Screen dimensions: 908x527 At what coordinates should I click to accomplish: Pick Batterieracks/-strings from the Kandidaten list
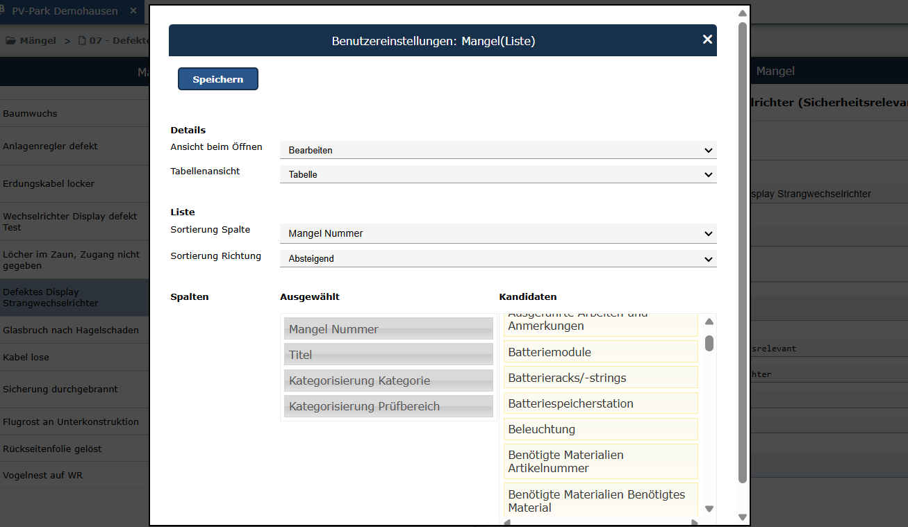[x=601, y=378]
